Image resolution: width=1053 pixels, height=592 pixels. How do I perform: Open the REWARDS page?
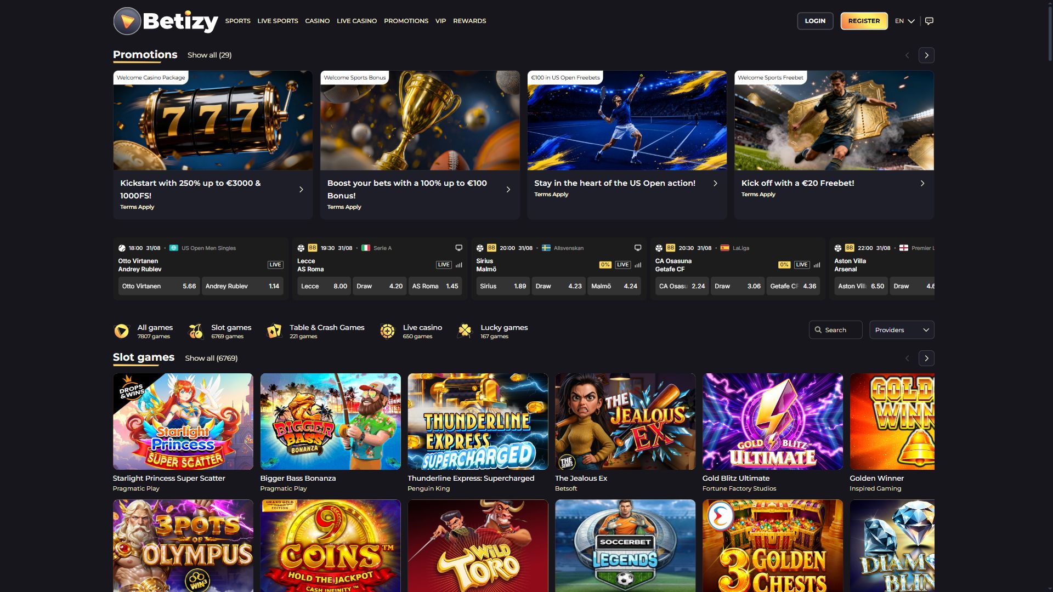point(469,21)
